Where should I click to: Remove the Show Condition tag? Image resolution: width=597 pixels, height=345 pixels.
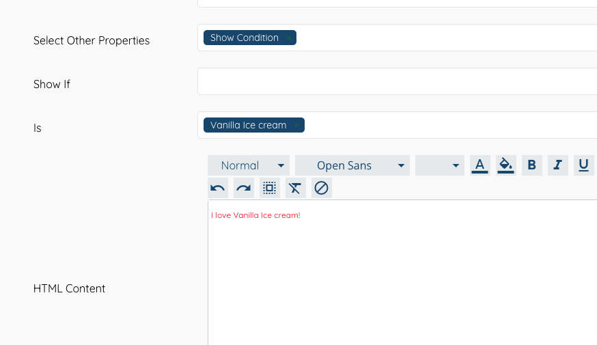pos(289,38)
